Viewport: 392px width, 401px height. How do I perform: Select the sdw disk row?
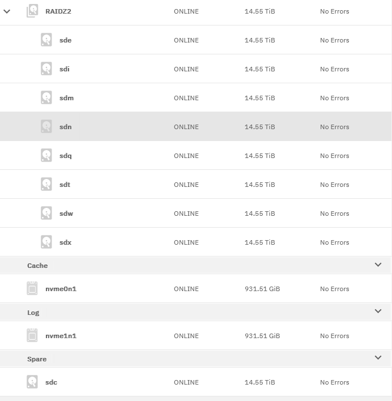click(196, 214)
